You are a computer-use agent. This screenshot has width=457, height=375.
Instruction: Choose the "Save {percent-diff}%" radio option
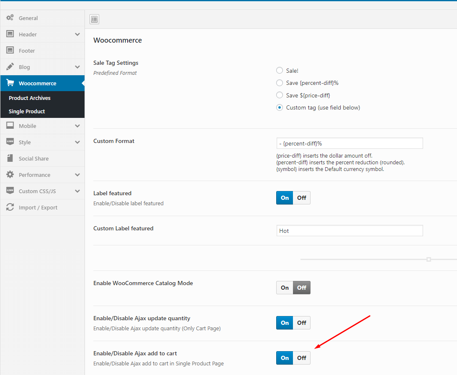click(280, 83)
